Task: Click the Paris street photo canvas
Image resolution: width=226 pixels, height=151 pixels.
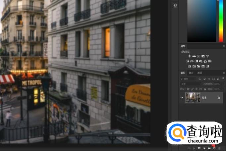Action: tap(75, 72)
